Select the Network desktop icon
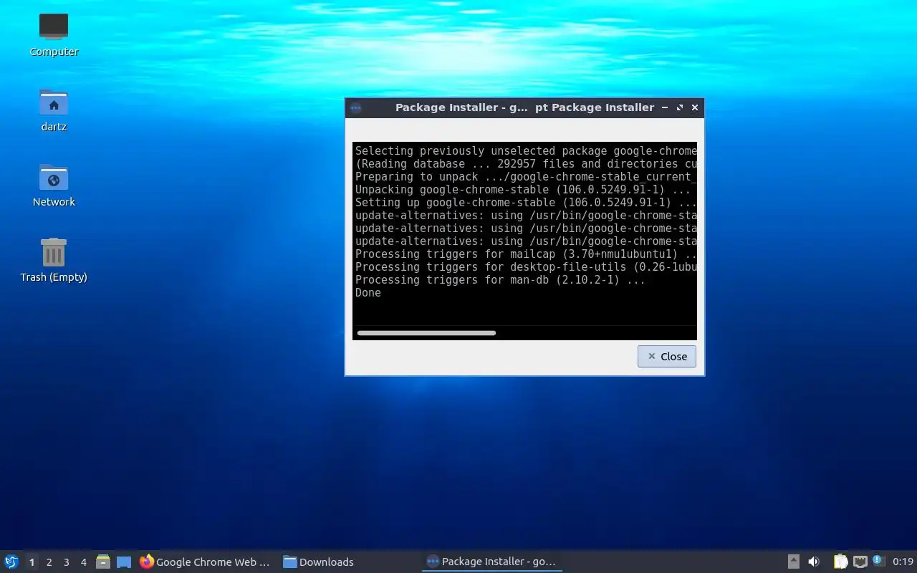This screenshot has height=573, width=917. (54, 186)
